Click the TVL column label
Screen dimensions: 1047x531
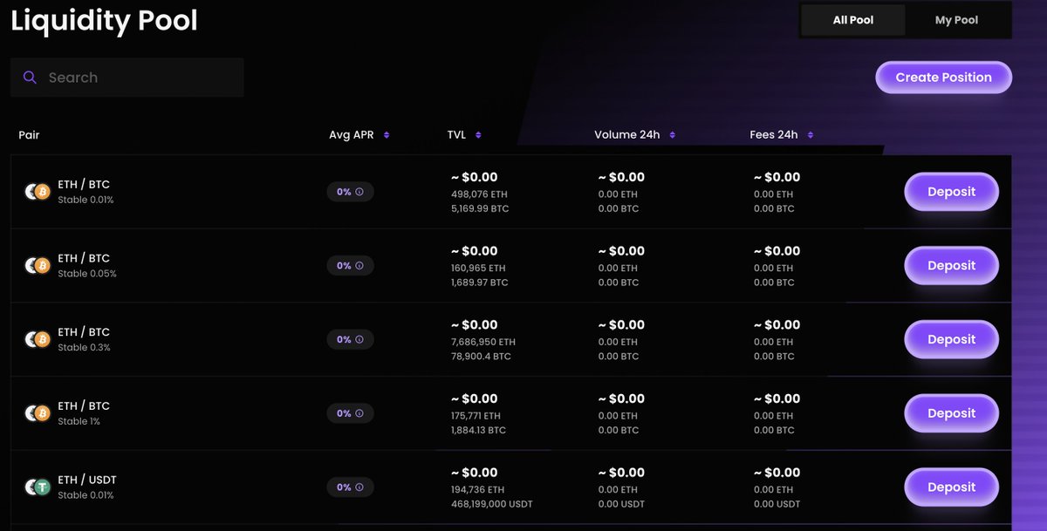point(457,135)
